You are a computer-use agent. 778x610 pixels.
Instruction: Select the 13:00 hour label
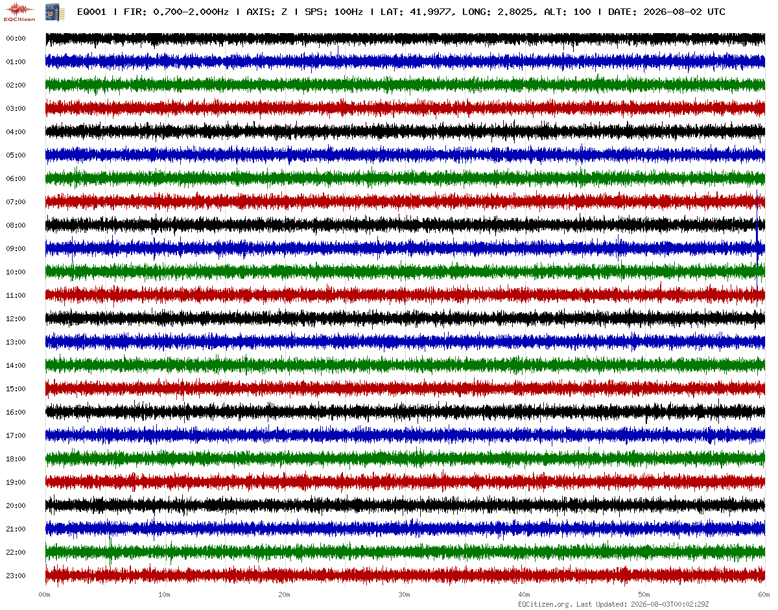click(16, 342)
